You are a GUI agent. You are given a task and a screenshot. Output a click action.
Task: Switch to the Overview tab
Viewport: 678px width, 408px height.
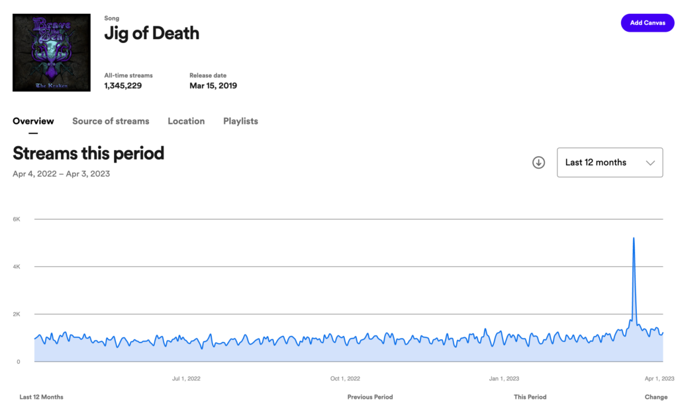click(33, 121)
